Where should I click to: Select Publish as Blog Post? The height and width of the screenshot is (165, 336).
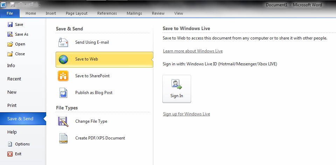coord(93,93)
